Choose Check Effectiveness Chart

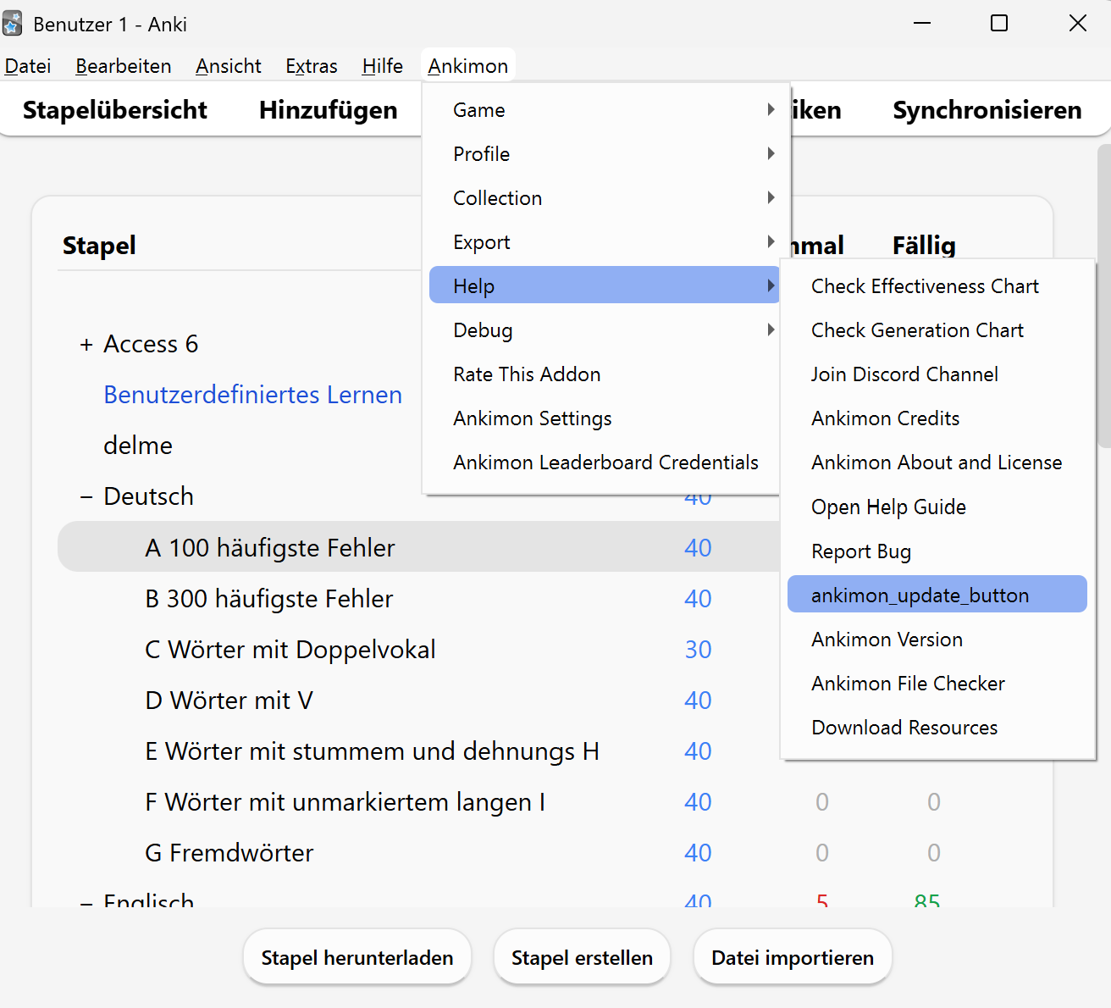pos(937,286)
